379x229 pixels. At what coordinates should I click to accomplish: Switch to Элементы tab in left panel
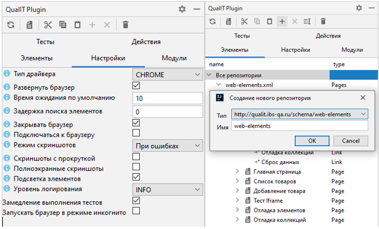point(37,58)
